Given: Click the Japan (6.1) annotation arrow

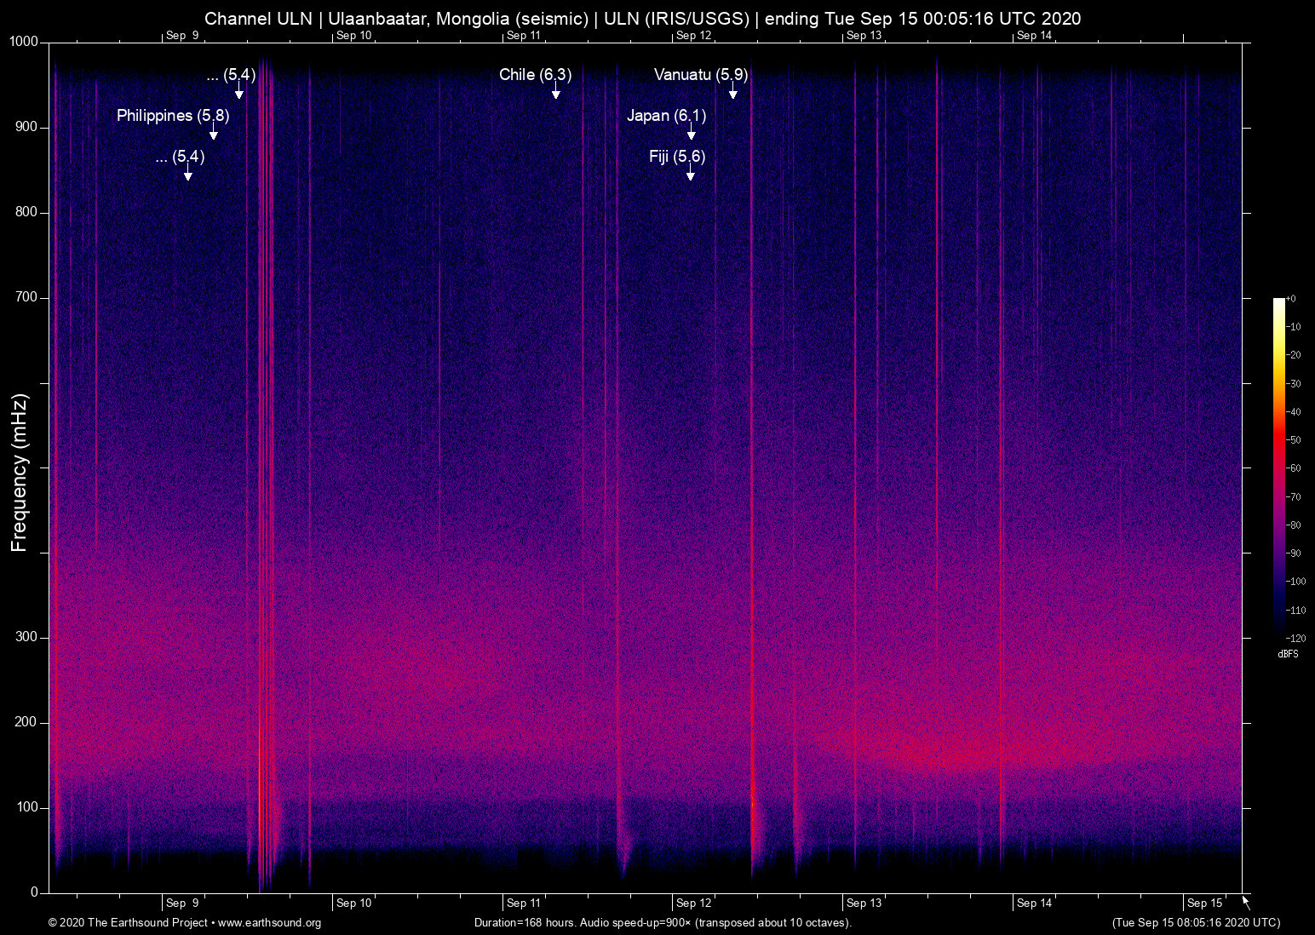Looking at the screenshot, I should (x=690, y=135).
